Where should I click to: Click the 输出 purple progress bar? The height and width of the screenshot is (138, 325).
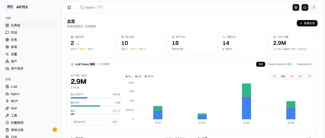[x=95, y=114]
